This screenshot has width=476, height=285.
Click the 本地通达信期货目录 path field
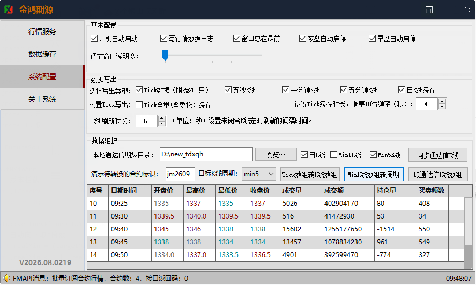coord(206,154)
